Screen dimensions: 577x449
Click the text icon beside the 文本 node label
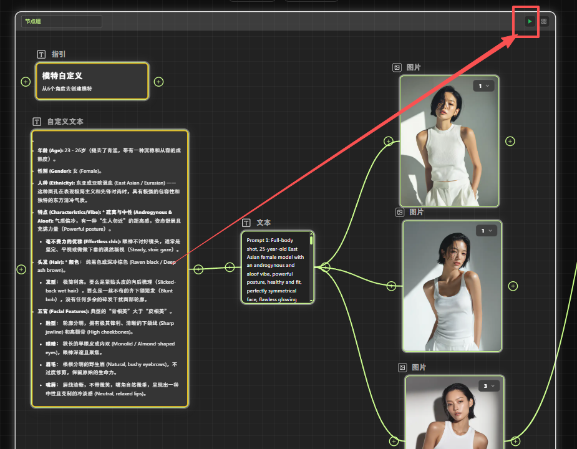pyautogui.click(x=247, y=223)
